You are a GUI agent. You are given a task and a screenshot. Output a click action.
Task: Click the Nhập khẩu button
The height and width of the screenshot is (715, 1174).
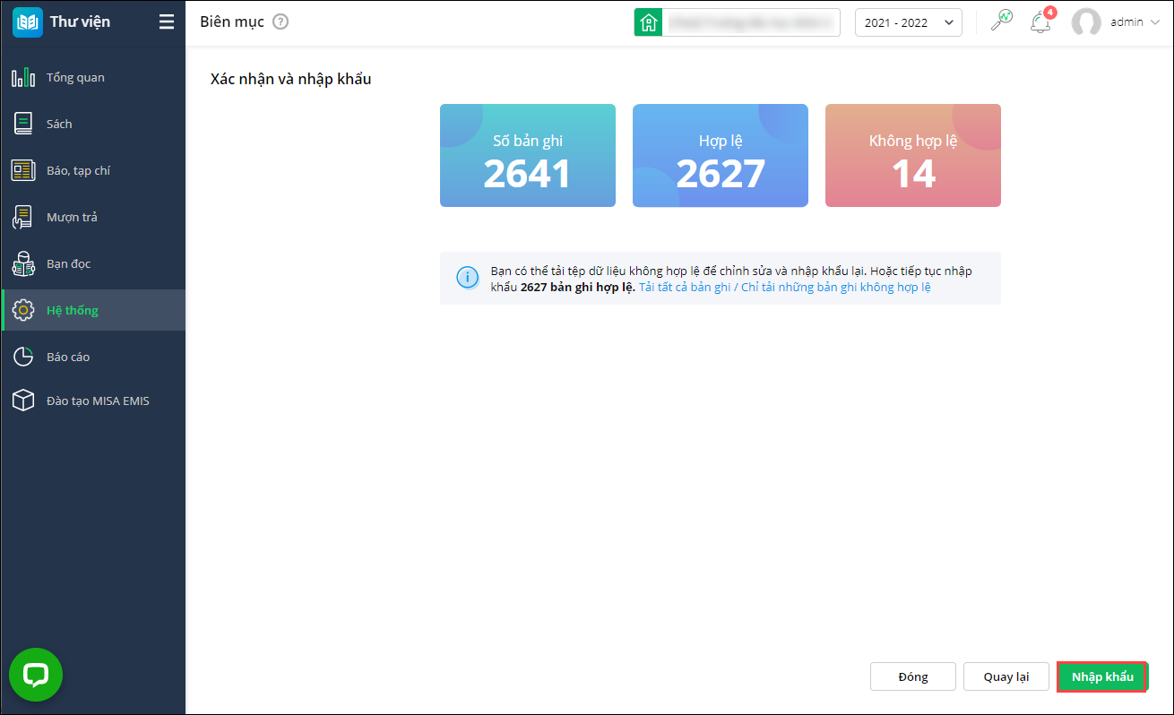tap(1102, 676)
